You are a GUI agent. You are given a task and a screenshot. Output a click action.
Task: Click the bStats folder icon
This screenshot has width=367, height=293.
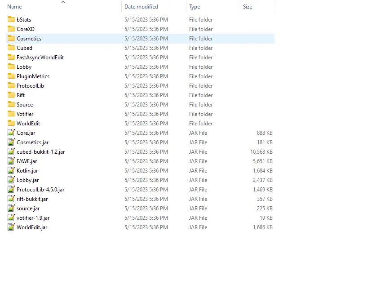(11, 19)
